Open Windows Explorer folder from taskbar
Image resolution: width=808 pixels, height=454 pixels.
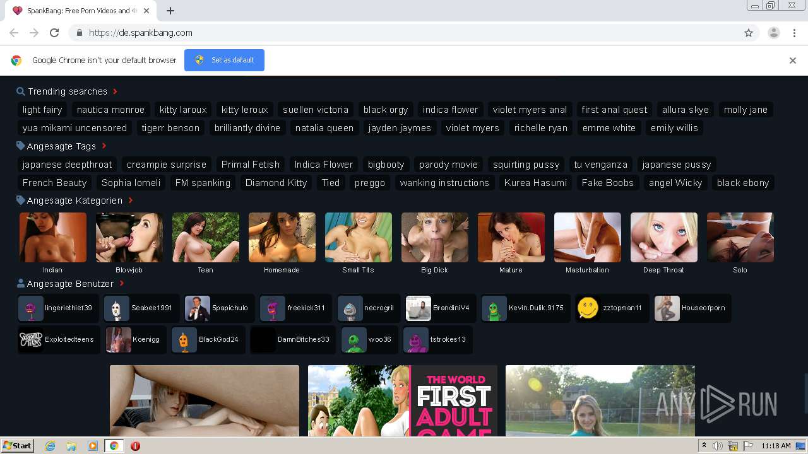(x=71, y=446)
